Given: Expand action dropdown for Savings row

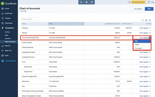Looking at the screenshot, I should coord(150,33).
